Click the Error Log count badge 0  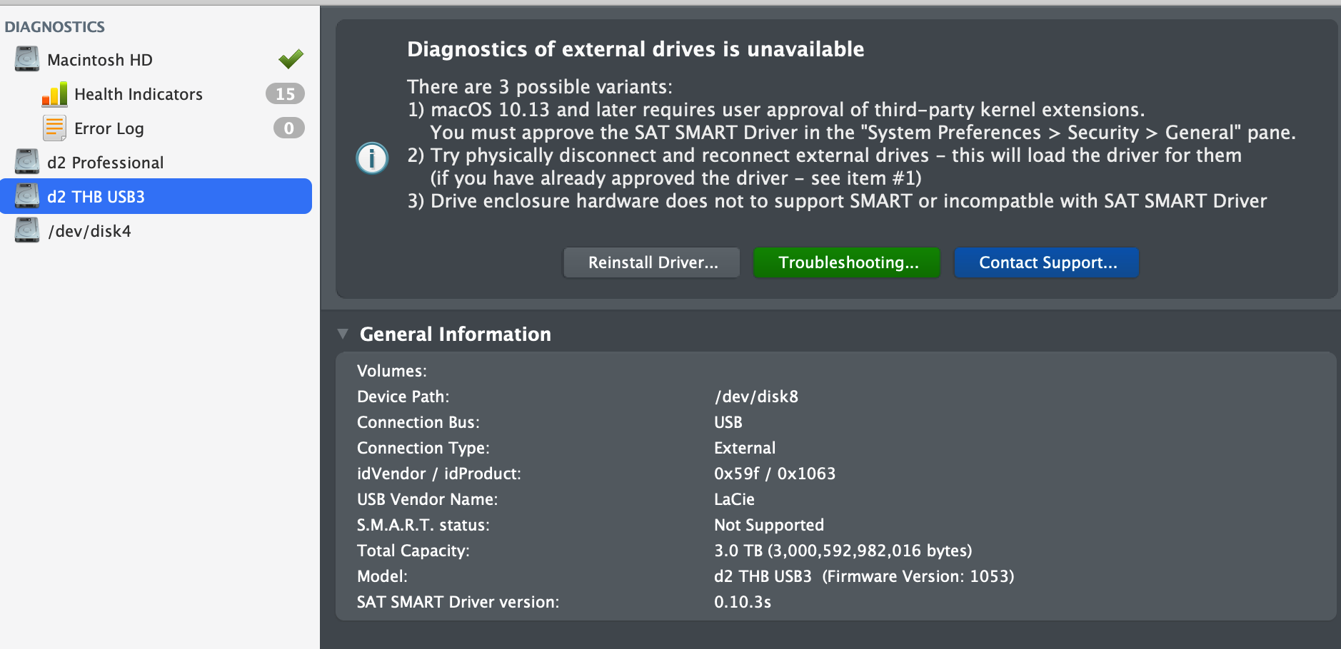288,128
